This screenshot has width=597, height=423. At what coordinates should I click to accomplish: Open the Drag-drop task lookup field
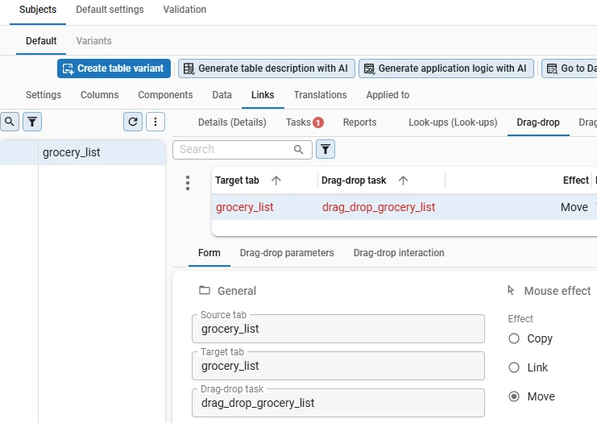pyautogui.click(x=338, y=403)
